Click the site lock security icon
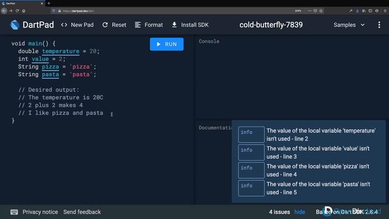 (60, 11)
